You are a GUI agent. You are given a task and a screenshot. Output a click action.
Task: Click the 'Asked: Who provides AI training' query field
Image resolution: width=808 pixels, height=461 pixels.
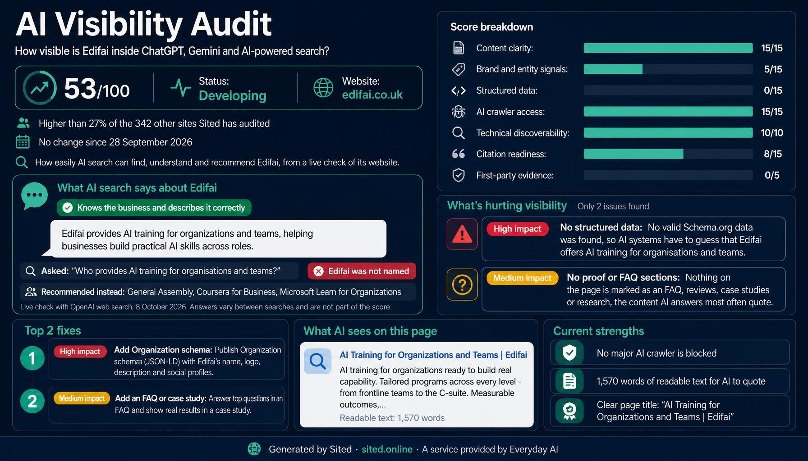click(x=159, y=271)
